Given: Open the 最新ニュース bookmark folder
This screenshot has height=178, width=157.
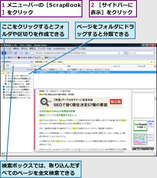Looking at the screenshot, I should [x=48, y=58].
